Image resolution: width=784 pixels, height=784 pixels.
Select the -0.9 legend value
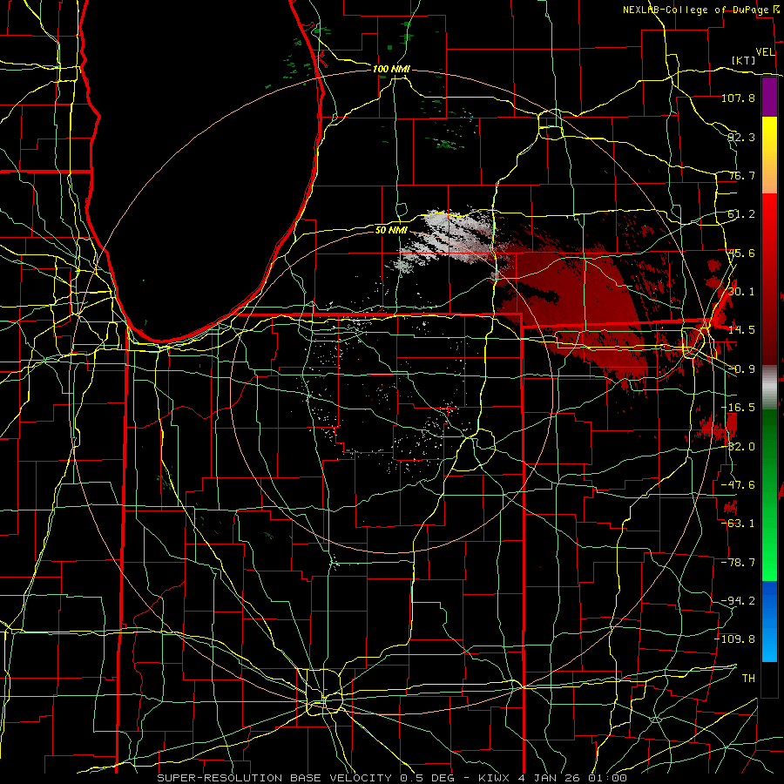pyautogui.click(x=741, y=369)
